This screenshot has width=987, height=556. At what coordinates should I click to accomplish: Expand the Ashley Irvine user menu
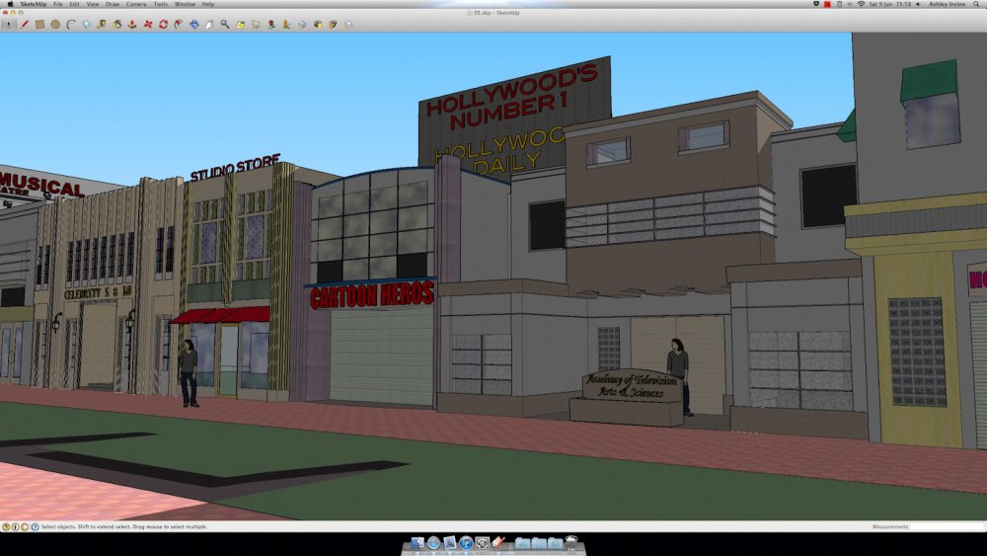pyautogui.click(x=948, y=4)
